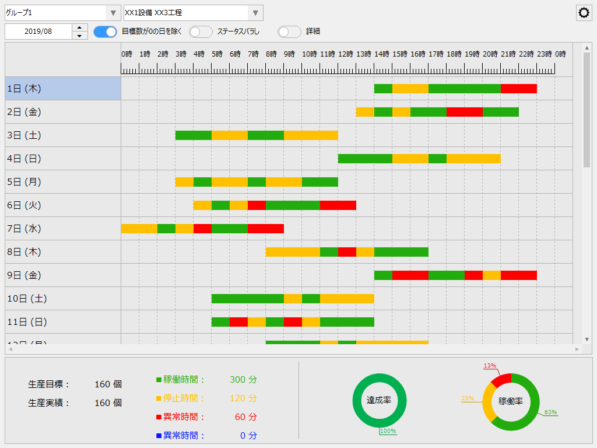Click the blue 異常時間 legend square

pos(159,436)
